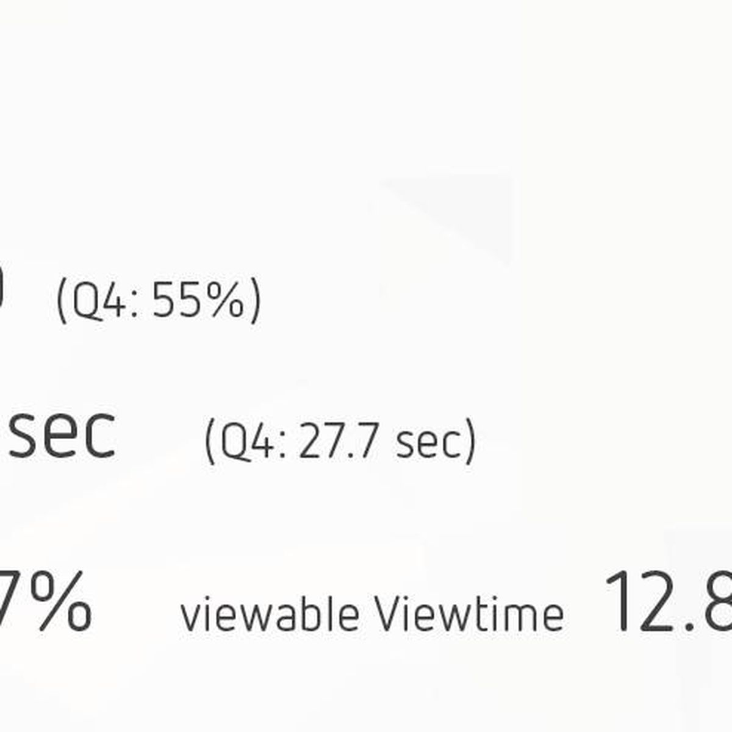Click the faint triangle background shape
The image size is (732, 732).
[445, 217]
